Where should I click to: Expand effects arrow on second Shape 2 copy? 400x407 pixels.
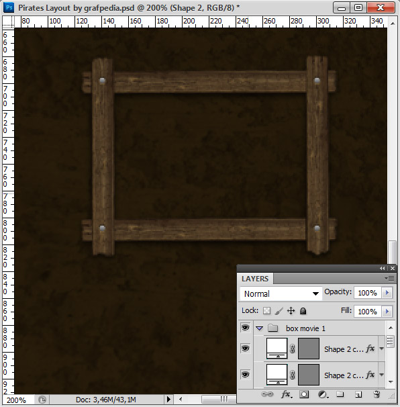click(381, 375)
